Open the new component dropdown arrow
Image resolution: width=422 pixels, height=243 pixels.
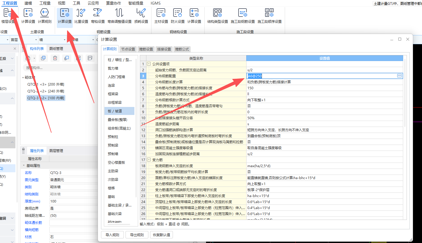click(34, 58)
